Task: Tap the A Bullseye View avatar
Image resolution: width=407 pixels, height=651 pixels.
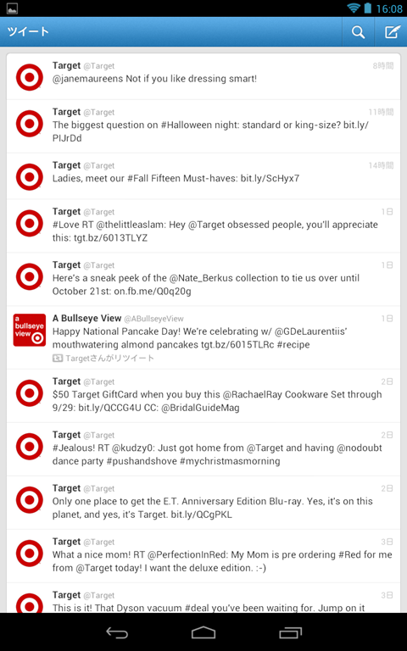Action: click(x=30, y=330)
